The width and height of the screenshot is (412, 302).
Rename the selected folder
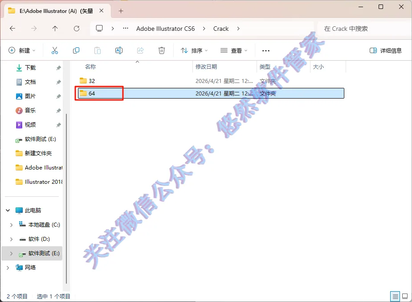click(x=119, y=50)
